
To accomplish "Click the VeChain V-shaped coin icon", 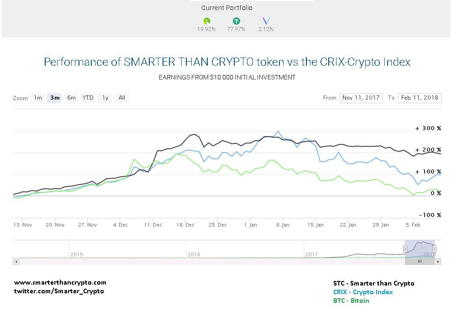I will 266,21.
